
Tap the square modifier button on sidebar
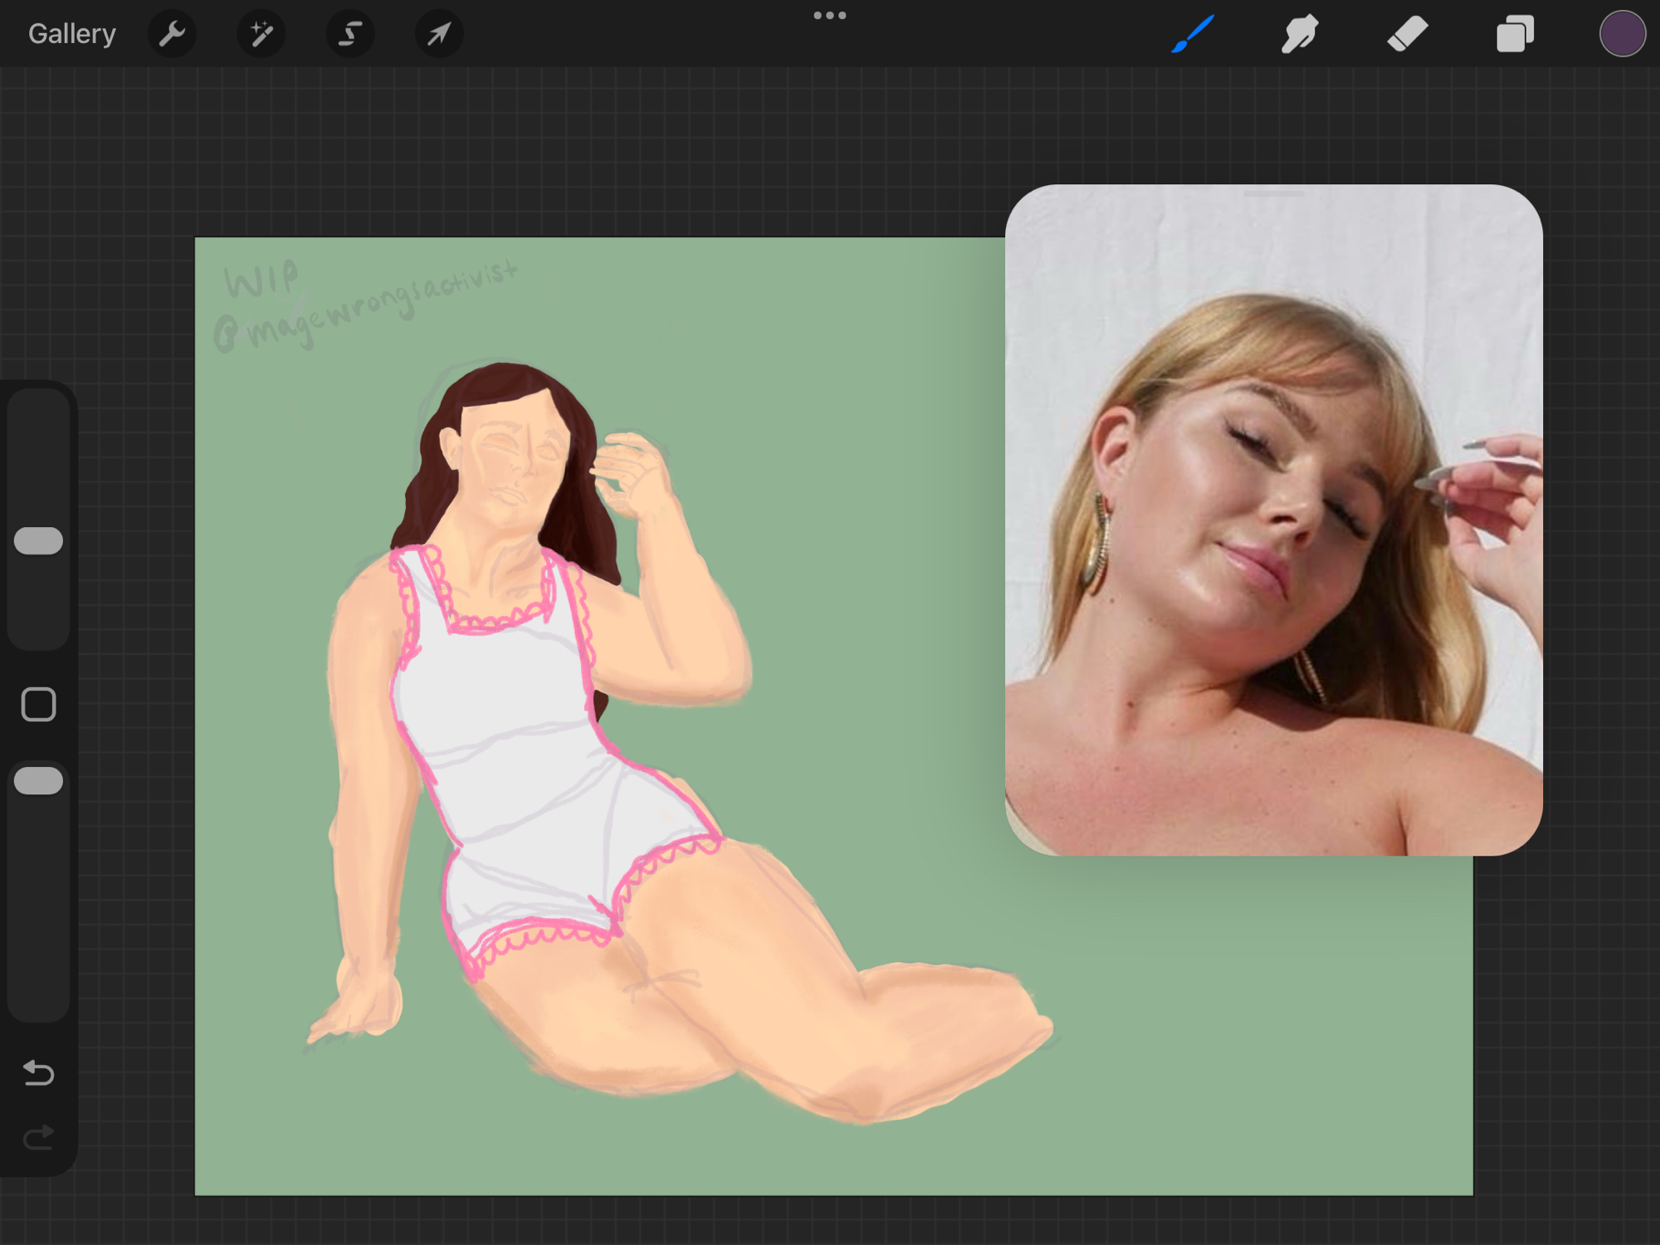38,705
